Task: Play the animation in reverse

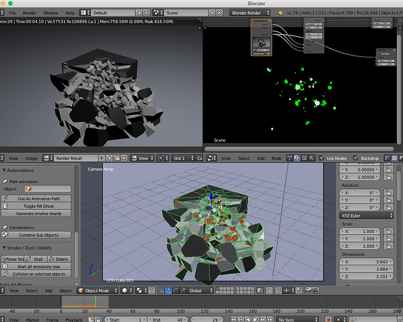Action: (248, 319)
